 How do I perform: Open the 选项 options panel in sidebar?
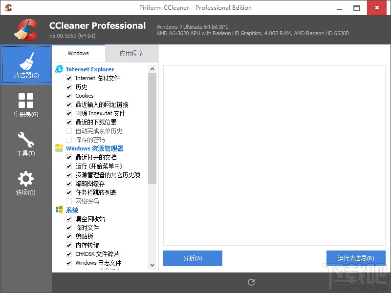(26, 182)
